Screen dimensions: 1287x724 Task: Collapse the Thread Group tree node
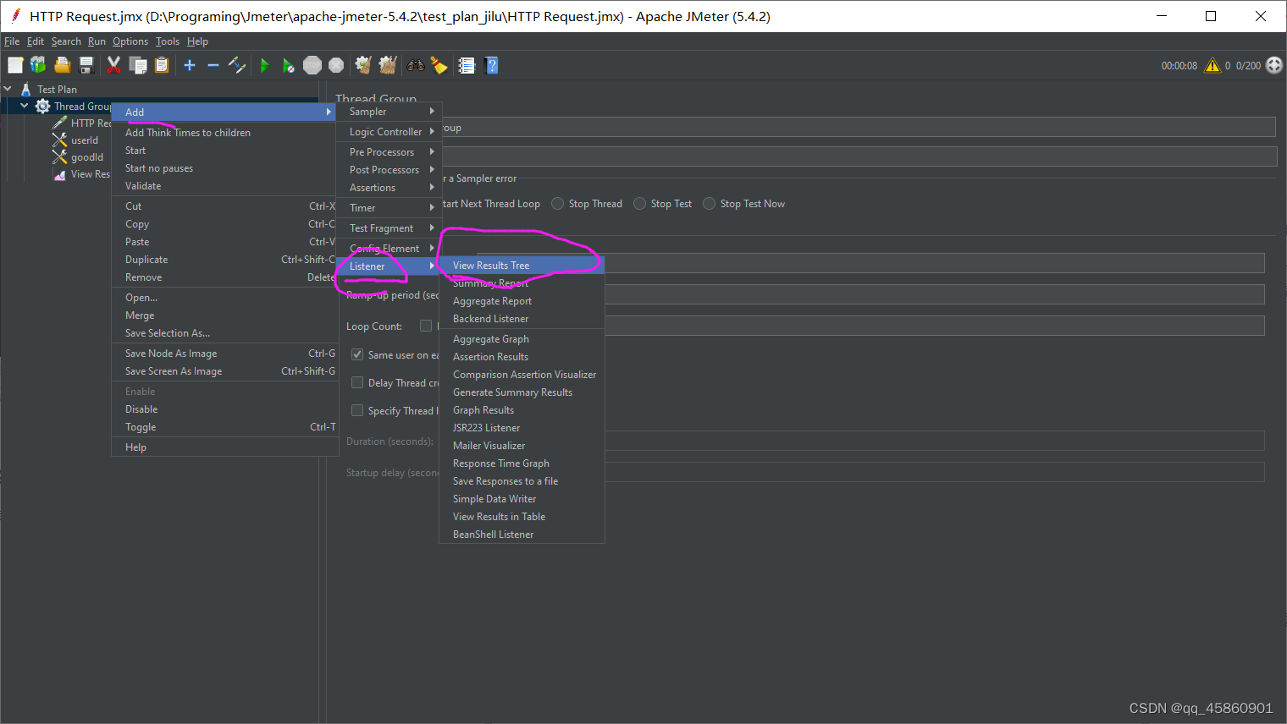click(x=25, y=106)
